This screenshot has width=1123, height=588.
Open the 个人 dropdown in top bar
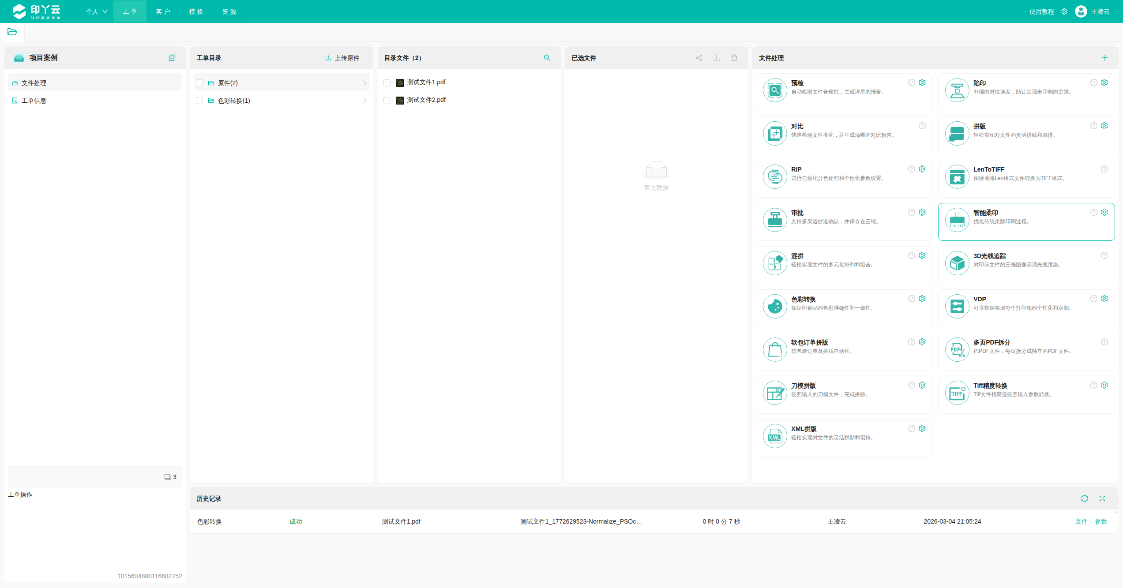pyautogui.click(x=97, y=11)
